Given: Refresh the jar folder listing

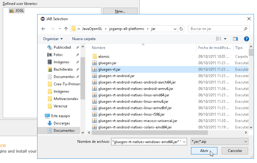Looking at the screenshot, I should tap(181, 29).
